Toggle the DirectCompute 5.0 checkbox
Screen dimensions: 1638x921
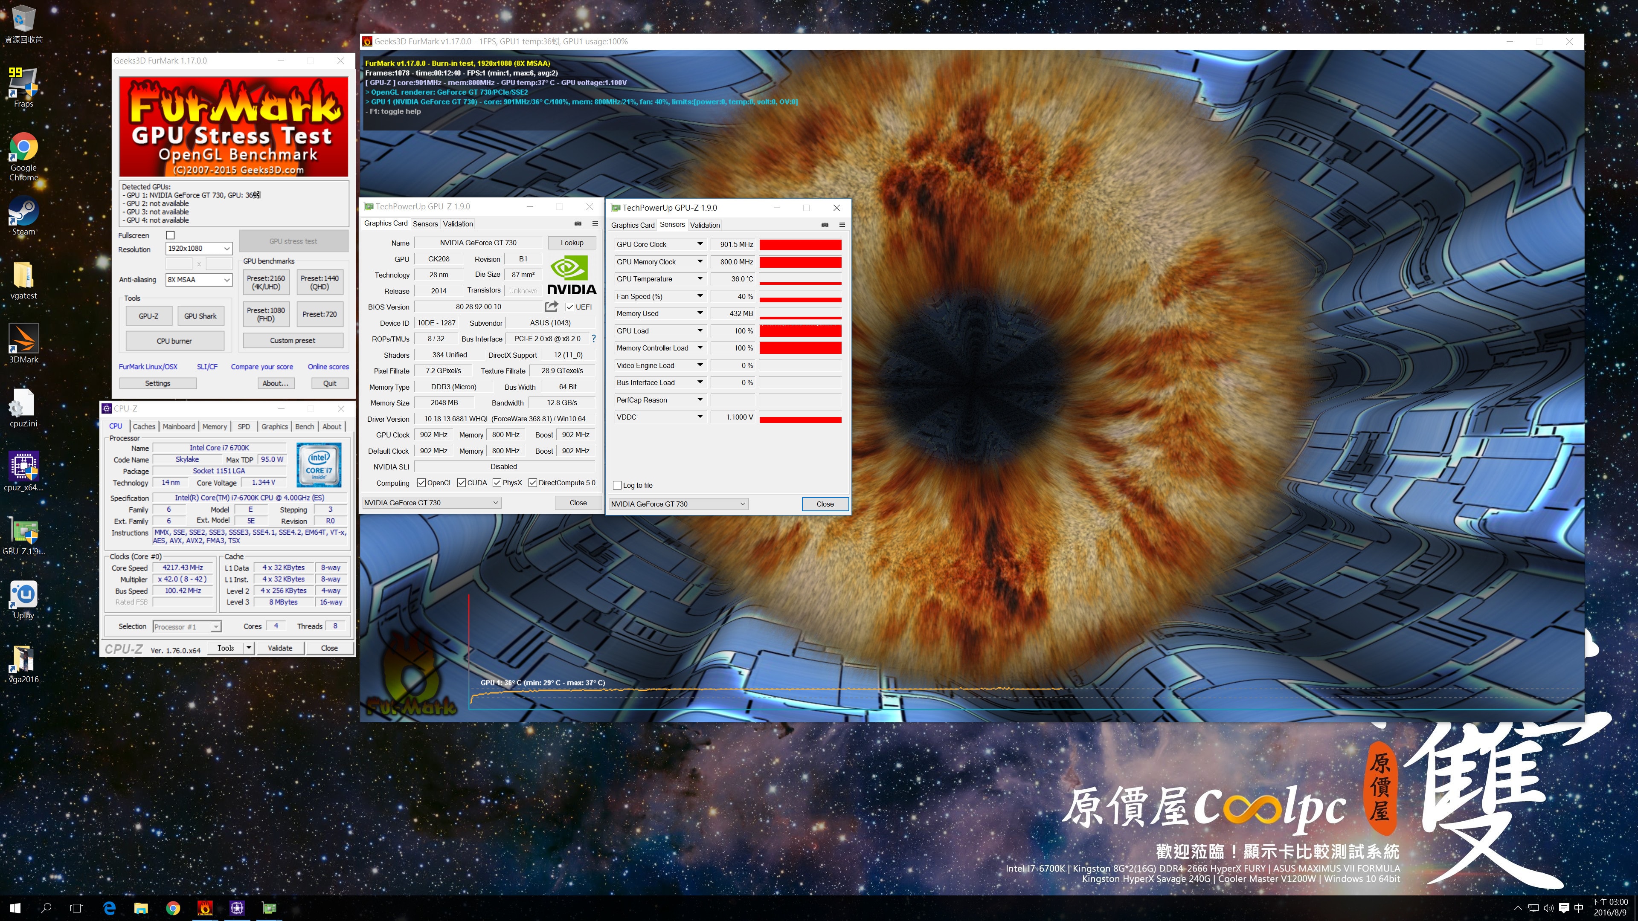click(533, 483)
